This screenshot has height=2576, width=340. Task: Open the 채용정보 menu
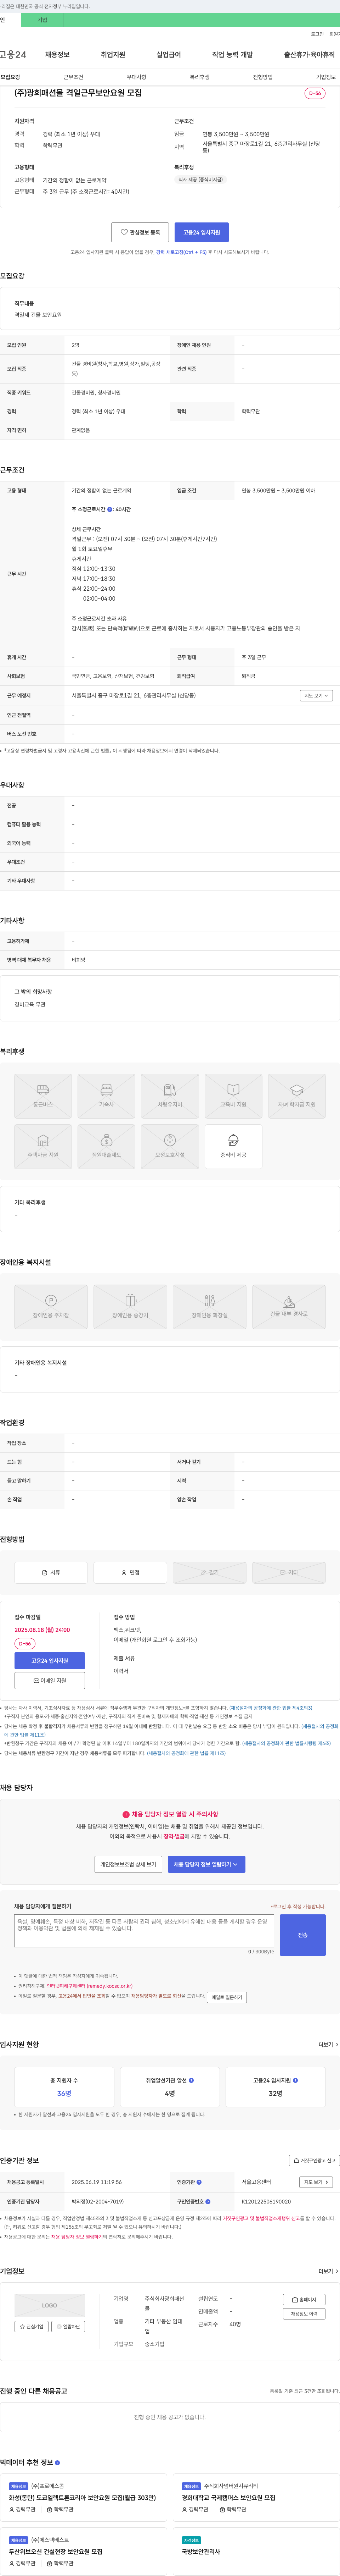tap(57, 55)
